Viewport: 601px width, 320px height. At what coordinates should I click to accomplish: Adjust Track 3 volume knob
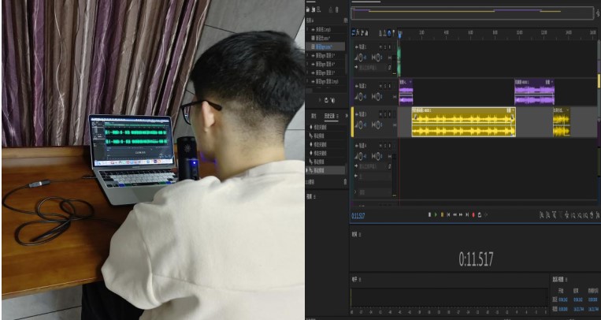pos(361,125)
